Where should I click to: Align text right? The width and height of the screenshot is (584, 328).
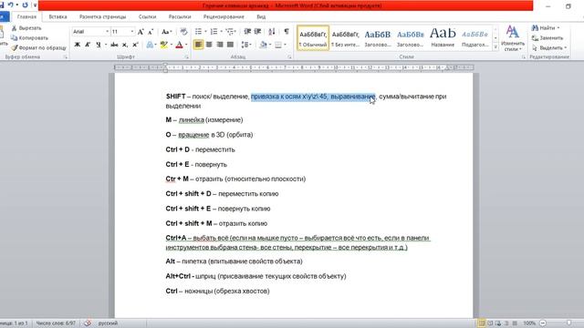point(220,45)
